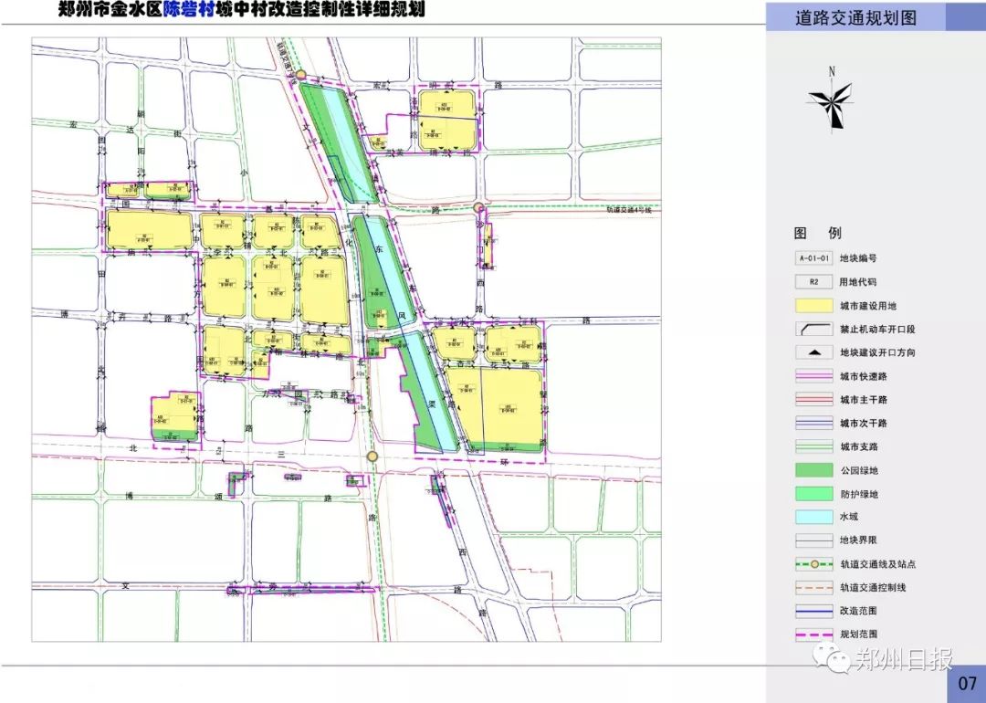Click the 水域 legend label
The height and width of the screenshot is (703, 986).
tap(849, 517)
